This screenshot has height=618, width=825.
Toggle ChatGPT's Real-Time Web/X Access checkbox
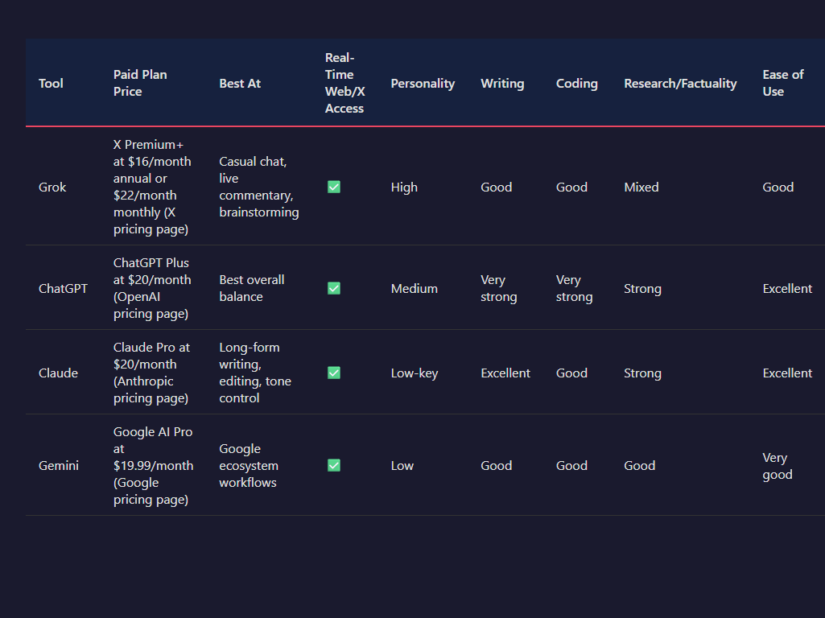(333, 288)
